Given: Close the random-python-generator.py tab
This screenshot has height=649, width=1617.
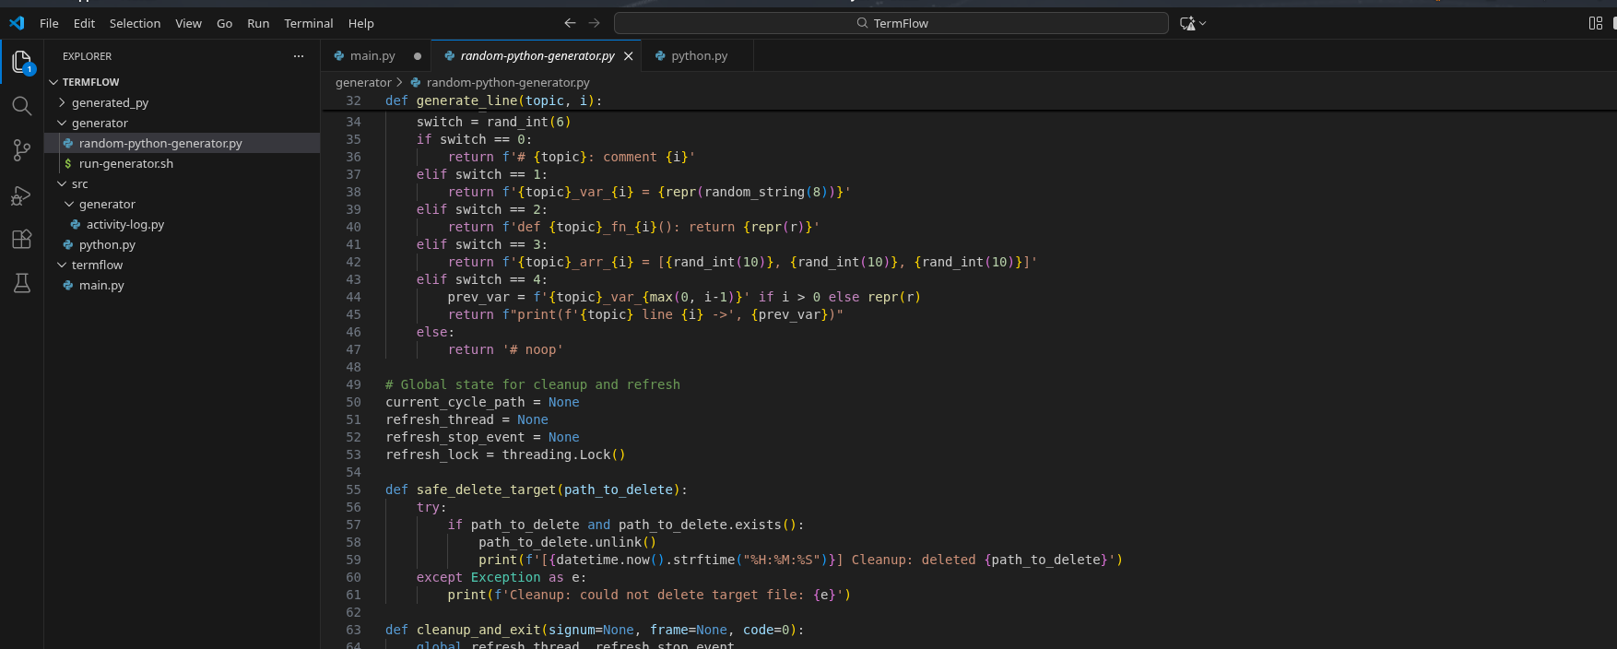Looking at the screenshot, I should click(629, 56).
